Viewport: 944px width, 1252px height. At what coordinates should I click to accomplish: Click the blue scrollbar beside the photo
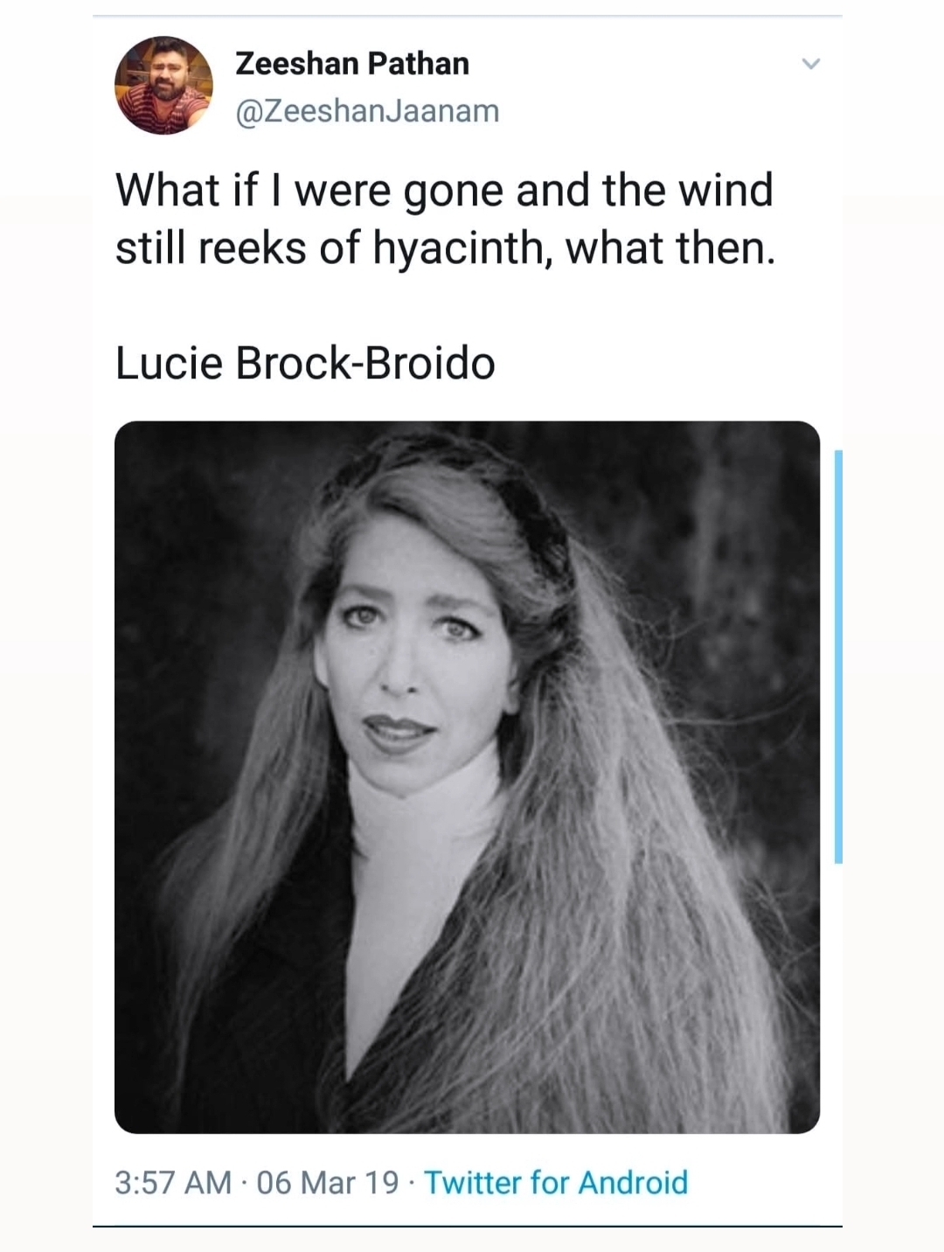click(838, 657)
